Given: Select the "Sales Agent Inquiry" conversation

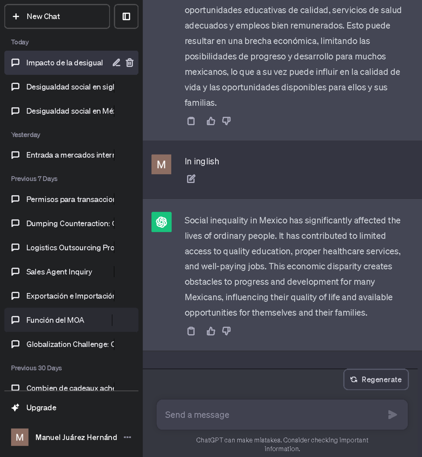Looking at the screenshot, I should tap(59, 271).
